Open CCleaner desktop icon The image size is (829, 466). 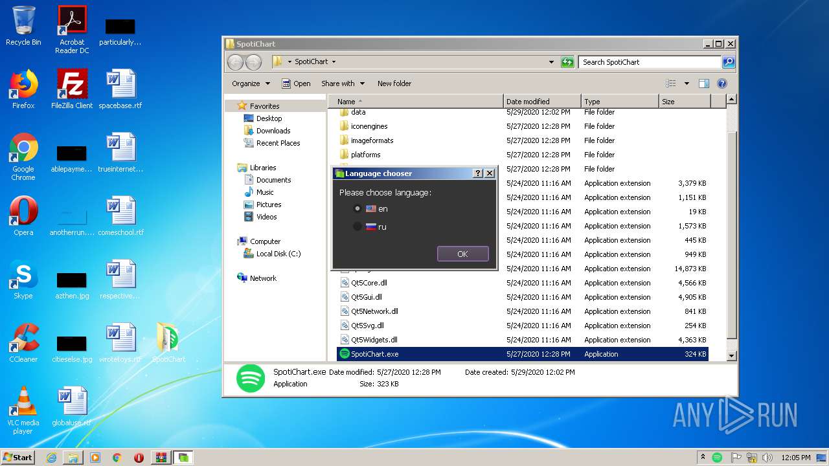click(x=23, y=343)
